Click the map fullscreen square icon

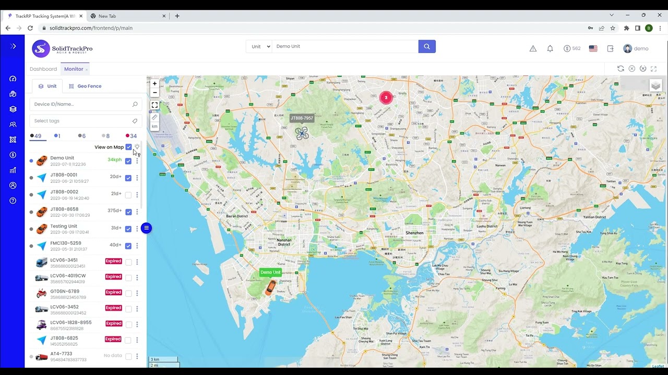point(154,105)
